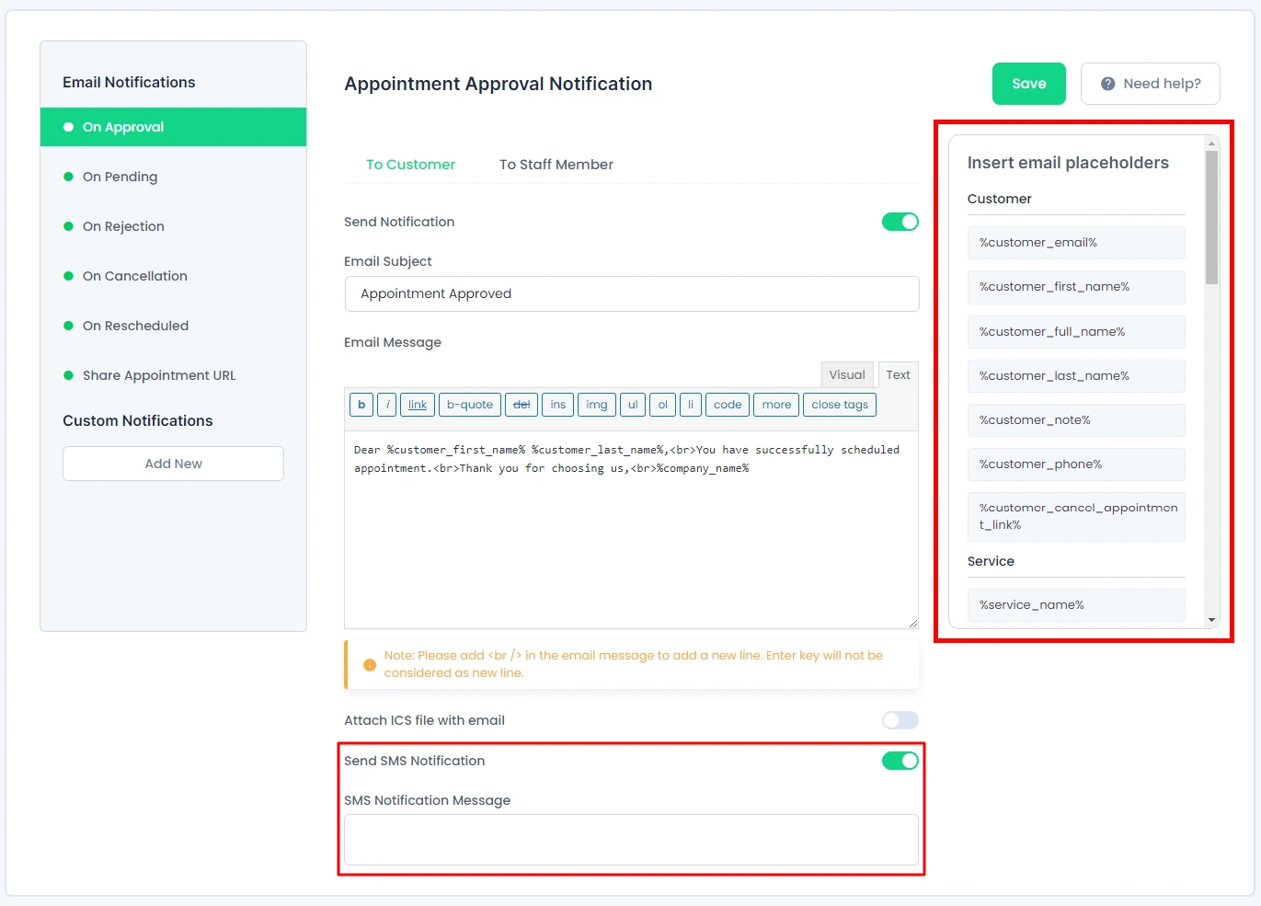Close open tags with the close tags button

[x=839, y=405]
